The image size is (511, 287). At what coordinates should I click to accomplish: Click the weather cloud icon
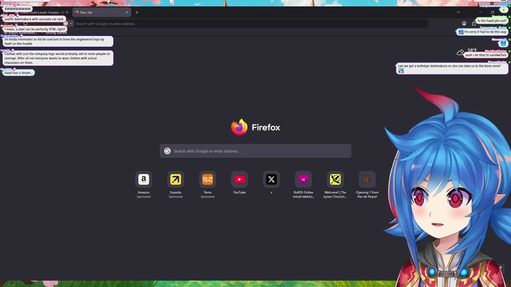coord(460,52)
